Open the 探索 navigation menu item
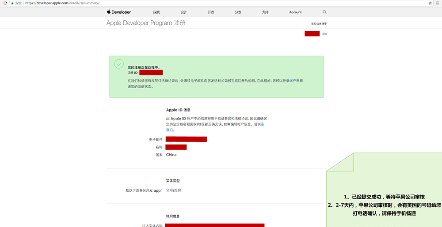The image size is (442, 227). pyautogui.click(x=156, y=12)
